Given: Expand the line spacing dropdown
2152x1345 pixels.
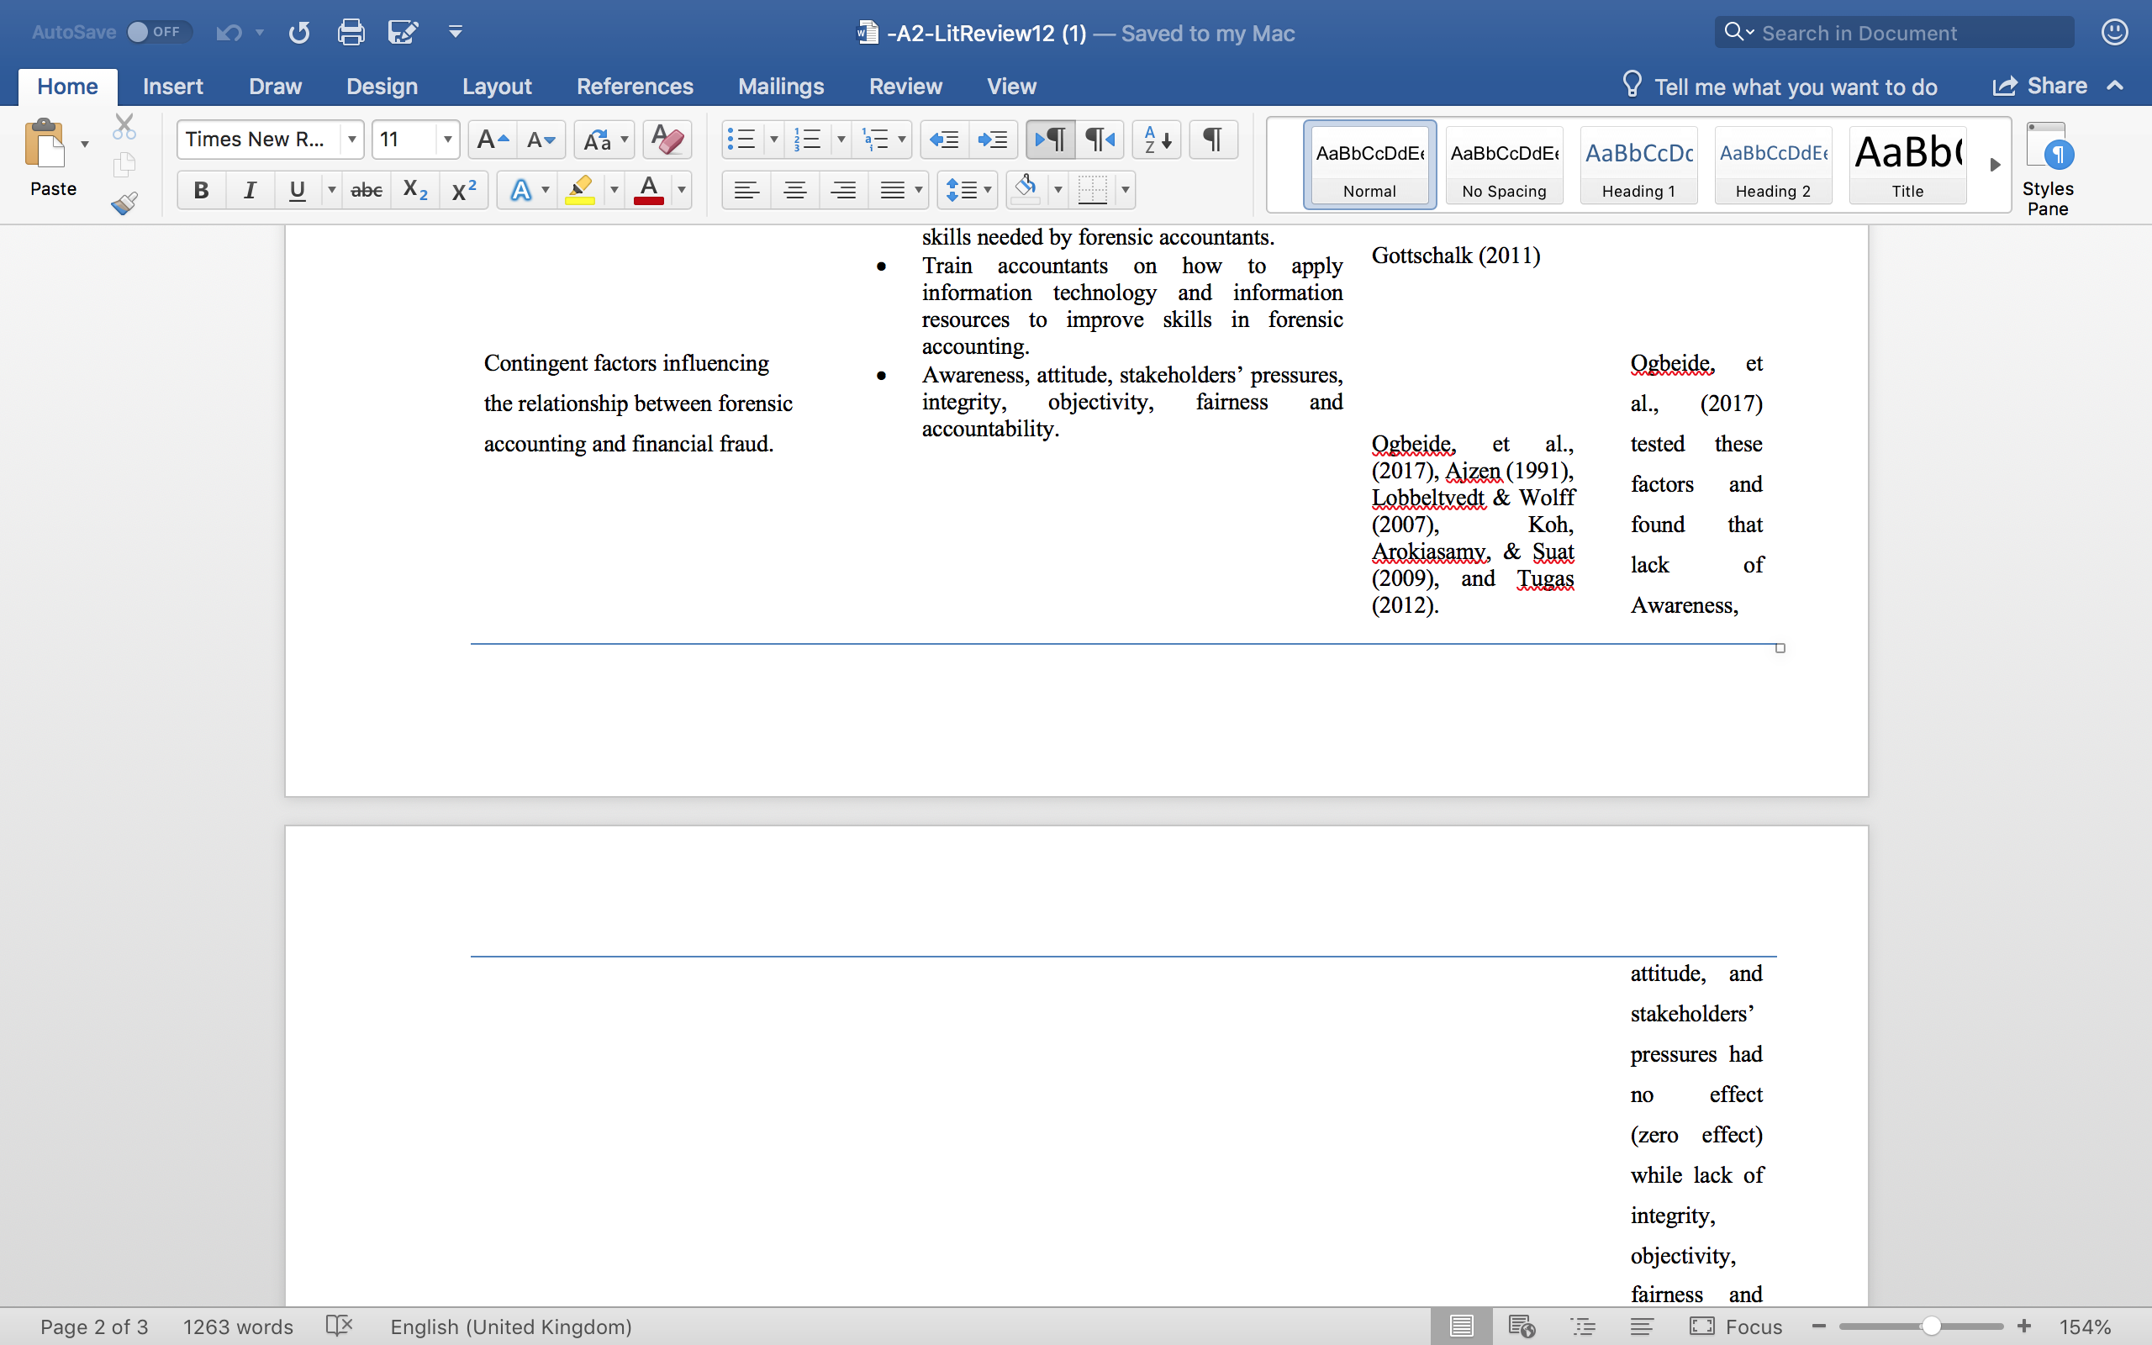Looking at the screenshot, I should click(x=987, y=189).
